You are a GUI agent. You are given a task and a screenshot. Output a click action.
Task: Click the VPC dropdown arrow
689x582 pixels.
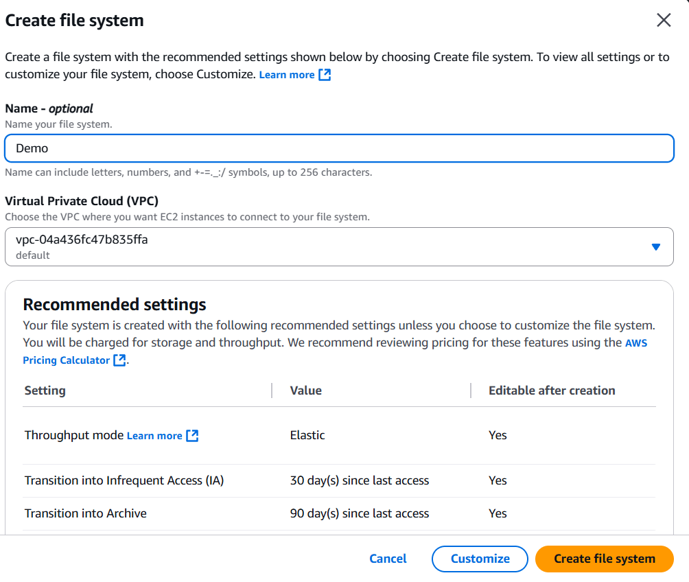coord(655,247)
